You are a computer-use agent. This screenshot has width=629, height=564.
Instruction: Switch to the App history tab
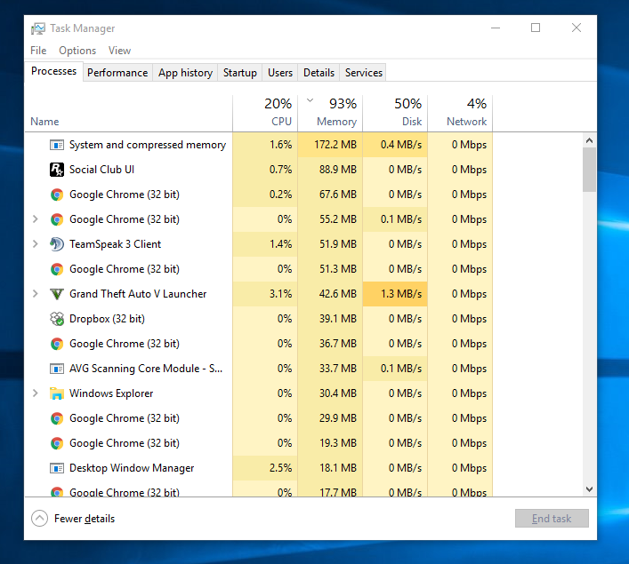coord(185,73)
